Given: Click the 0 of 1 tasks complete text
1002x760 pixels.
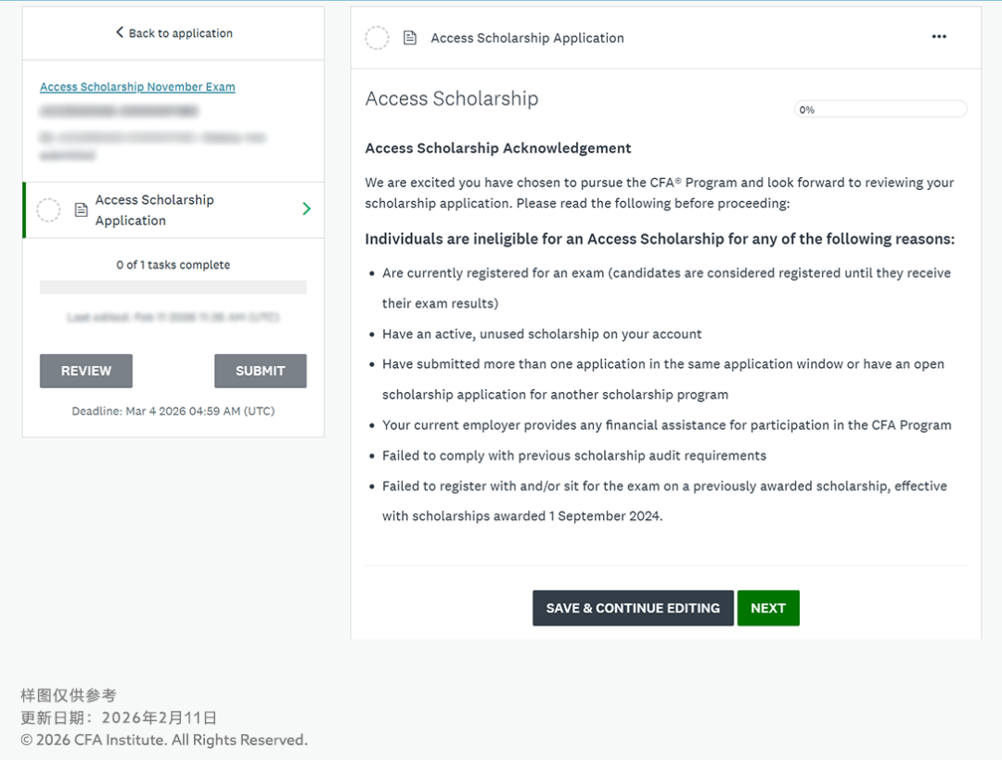Looking at the screenshot, I should (173, 265).
